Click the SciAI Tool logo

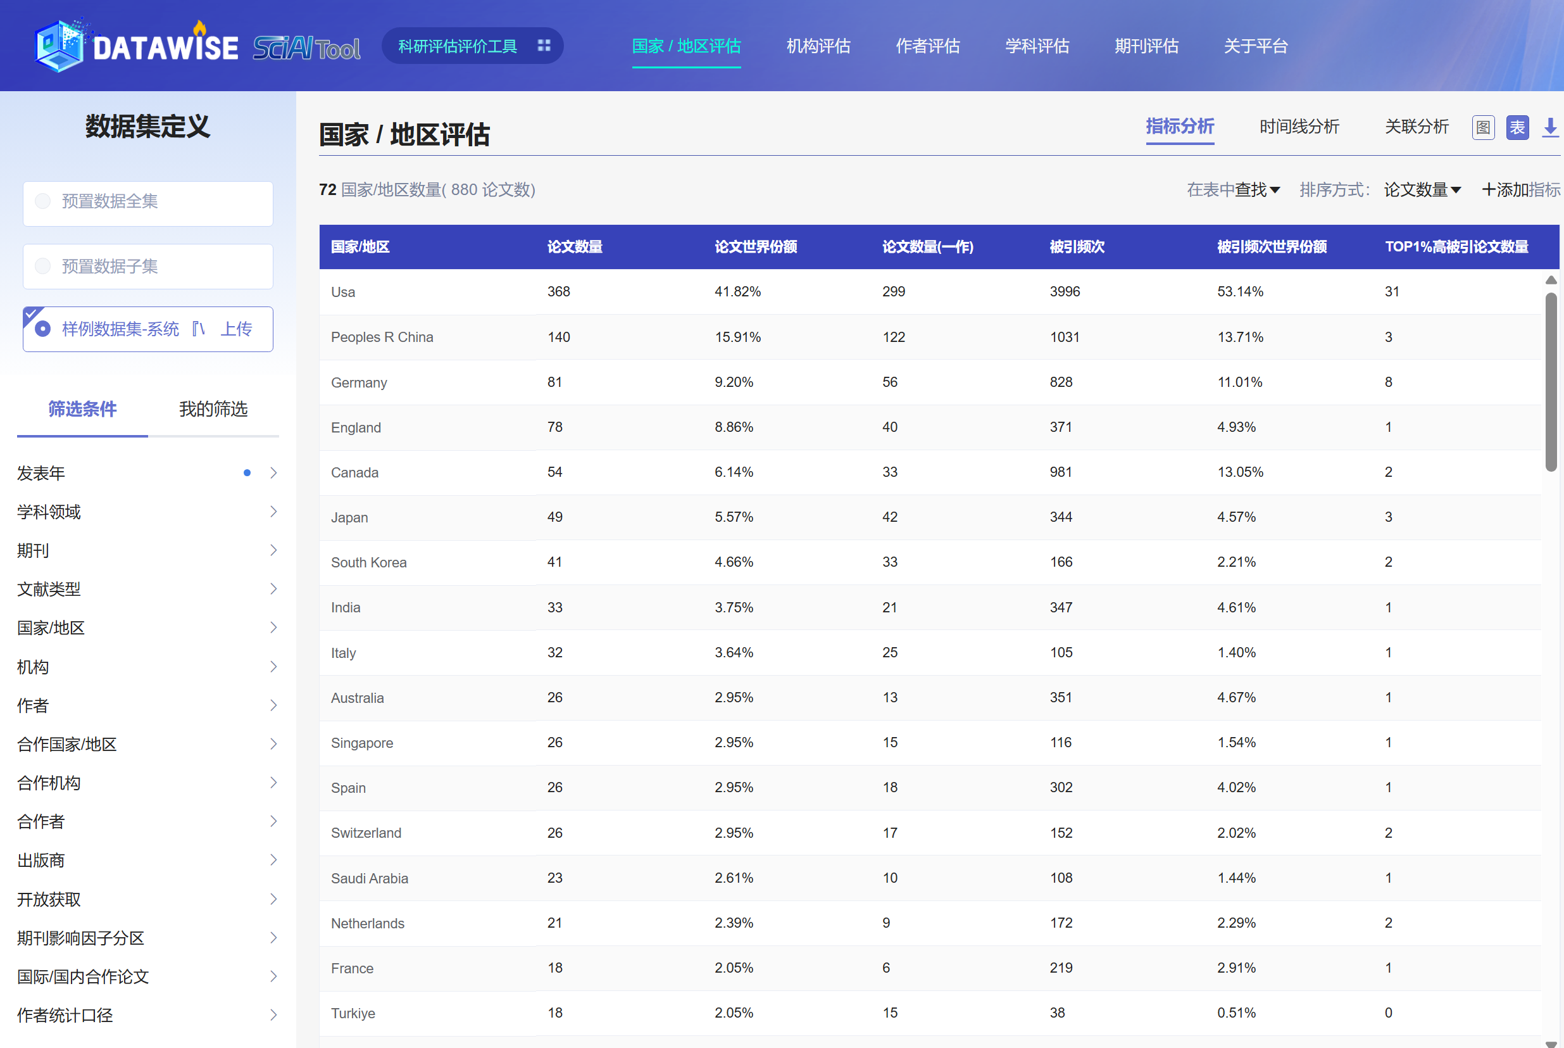click(306, 47)
